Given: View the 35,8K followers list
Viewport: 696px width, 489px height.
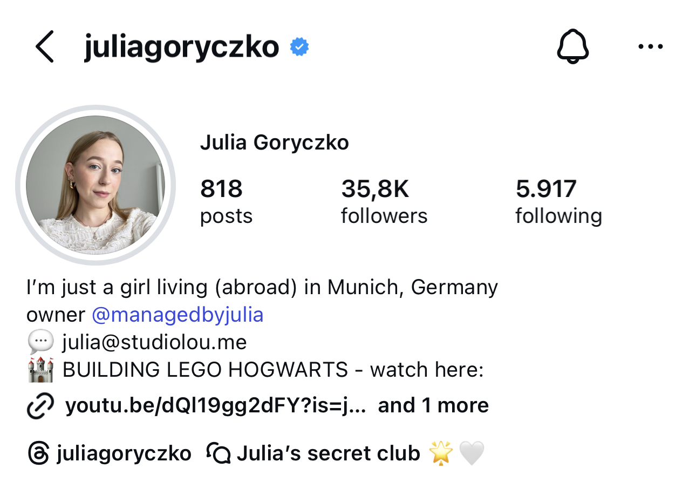Looking at the screenshot, I should point(384,202).
